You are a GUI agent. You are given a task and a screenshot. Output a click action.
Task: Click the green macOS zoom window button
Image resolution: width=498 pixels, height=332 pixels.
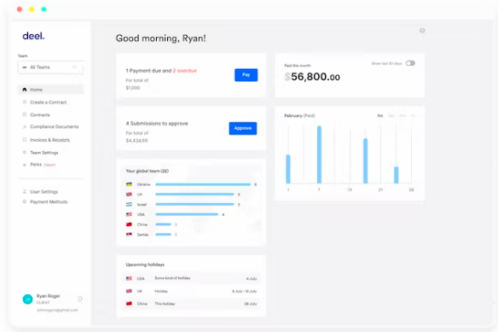click(x=43, y=9)
